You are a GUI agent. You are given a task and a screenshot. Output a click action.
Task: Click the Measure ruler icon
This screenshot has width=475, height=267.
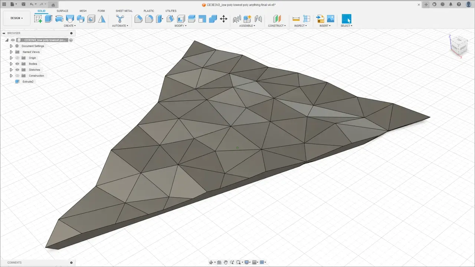point(296,19)
